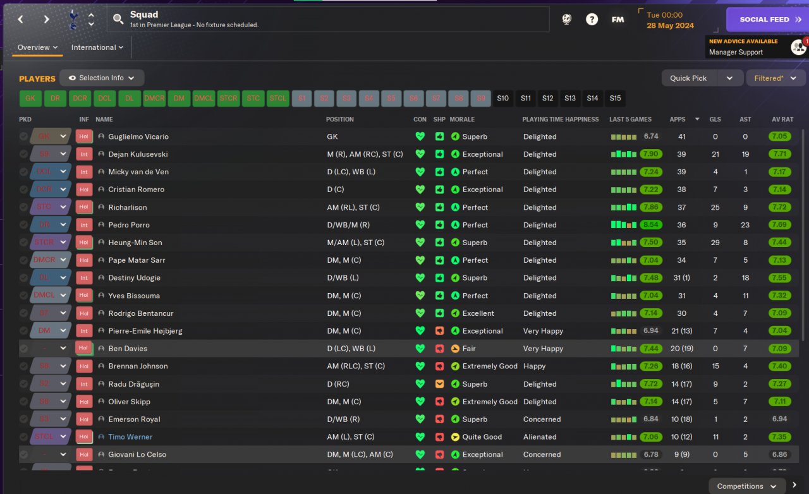Tick the selection checkbox for Richarlison

23,207
